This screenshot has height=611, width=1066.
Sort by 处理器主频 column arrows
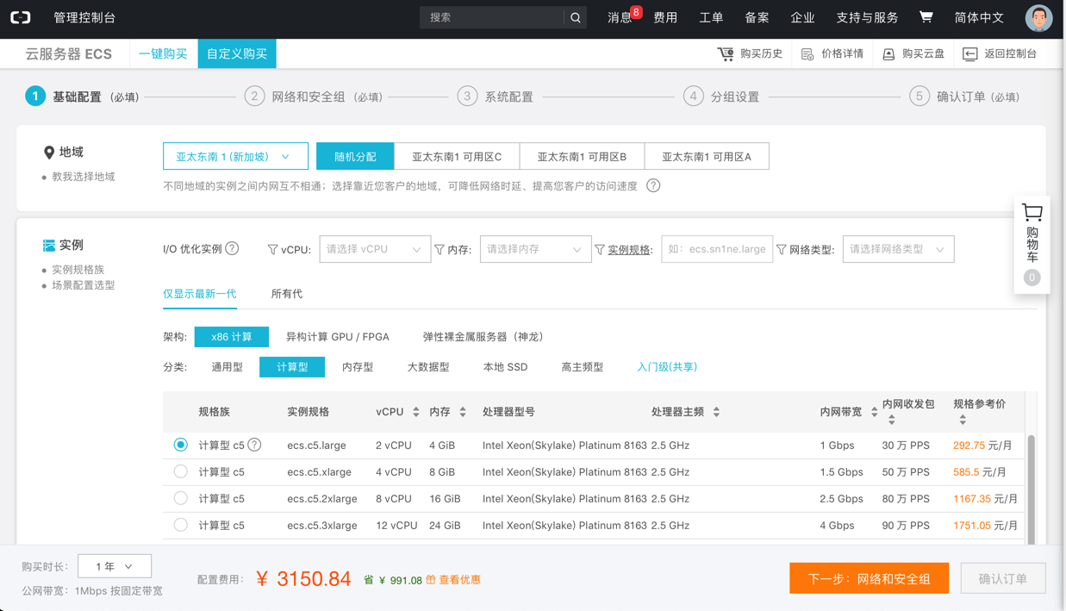[716, 412]
